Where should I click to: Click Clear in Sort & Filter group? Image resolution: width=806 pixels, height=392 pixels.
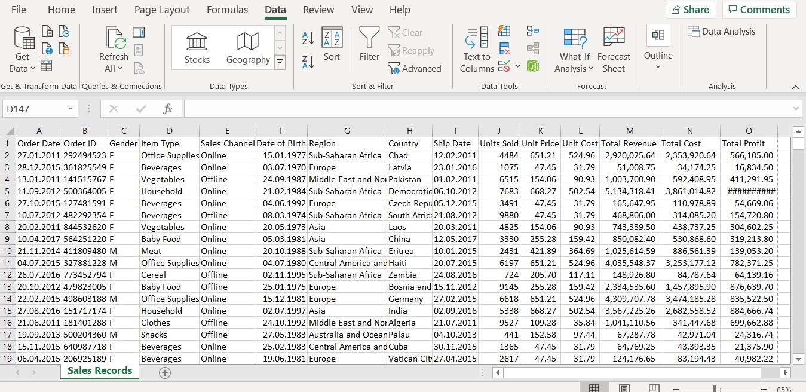(x=410, y=32)
